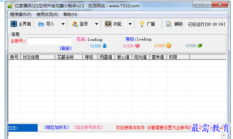Click the 已经运行 timer text
Screen dimensions: 233x139
point(206,24)
